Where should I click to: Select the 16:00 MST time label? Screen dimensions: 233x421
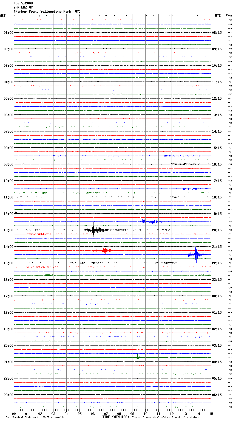[x=8, y=280]
